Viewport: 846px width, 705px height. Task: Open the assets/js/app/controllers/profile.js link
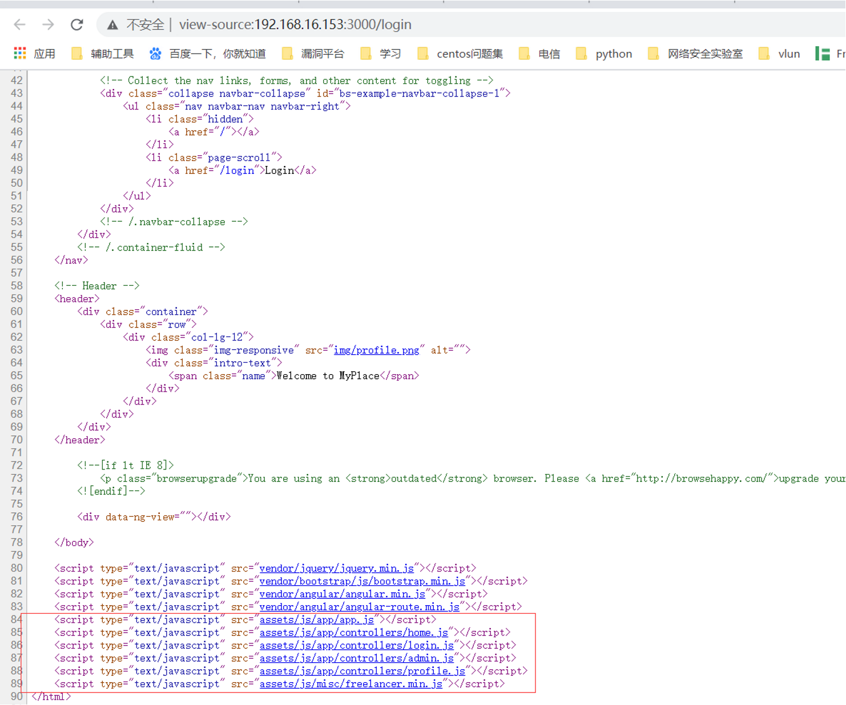tap(362, 671)
